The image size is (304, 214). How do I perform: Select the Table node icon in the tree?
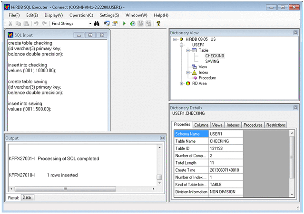tap(195, 50)
